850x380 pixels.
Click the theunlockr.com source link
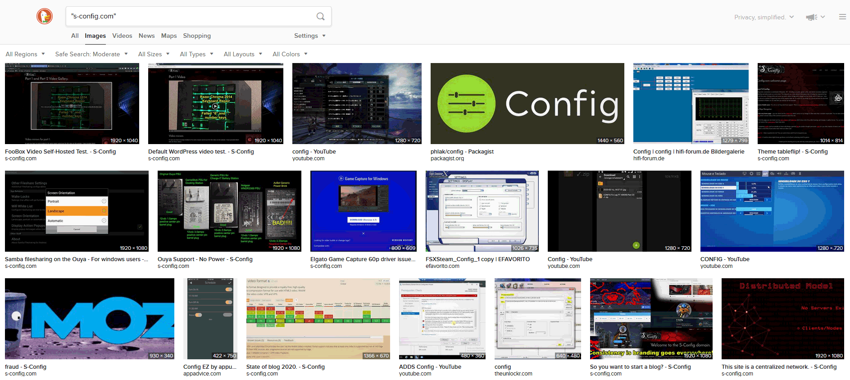(x=514, y=374)
